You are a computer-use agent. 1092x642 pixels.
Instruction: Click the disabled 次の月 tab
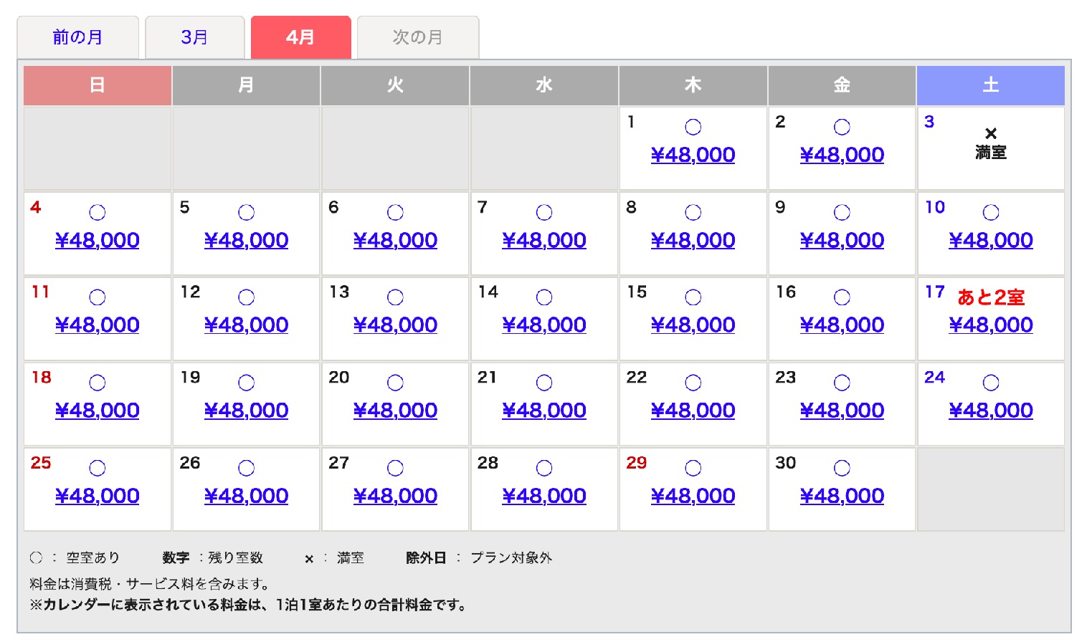[417, 37]
